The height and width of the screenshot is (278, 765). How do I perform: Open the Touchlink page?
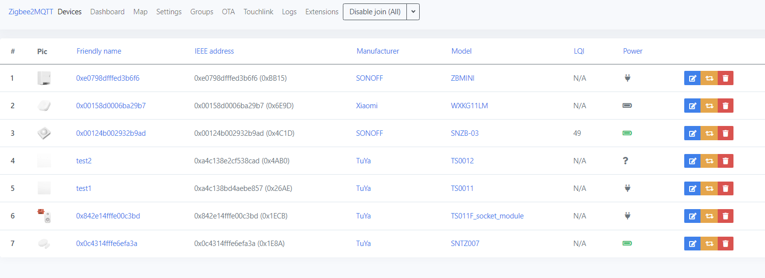pos(258,12)
